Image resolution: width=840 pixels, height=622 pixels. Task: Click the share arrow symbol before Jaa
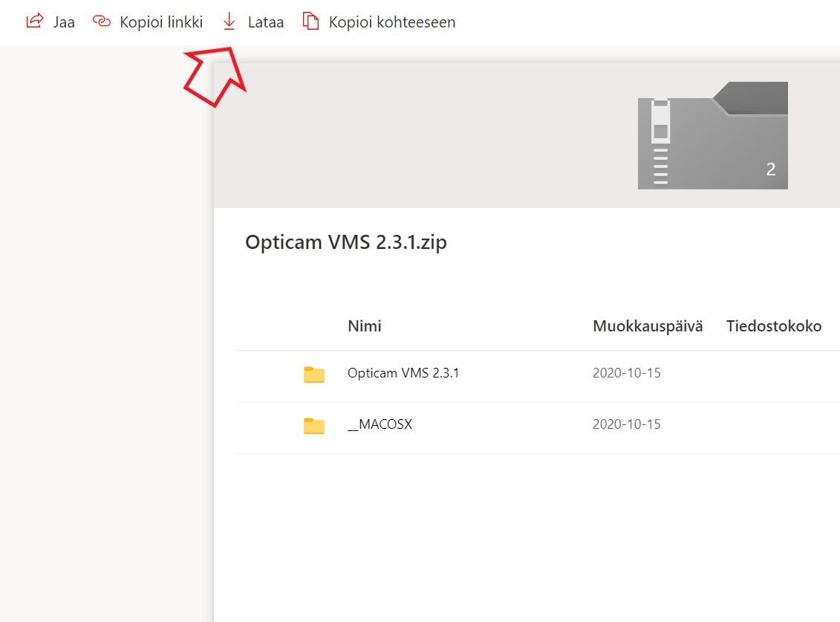coord(34,22)
